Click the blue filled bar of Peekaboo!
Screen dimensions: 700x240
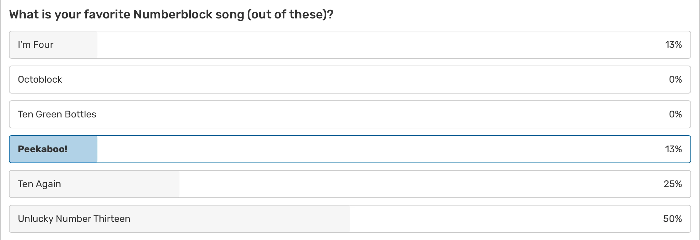pos(82,149)
